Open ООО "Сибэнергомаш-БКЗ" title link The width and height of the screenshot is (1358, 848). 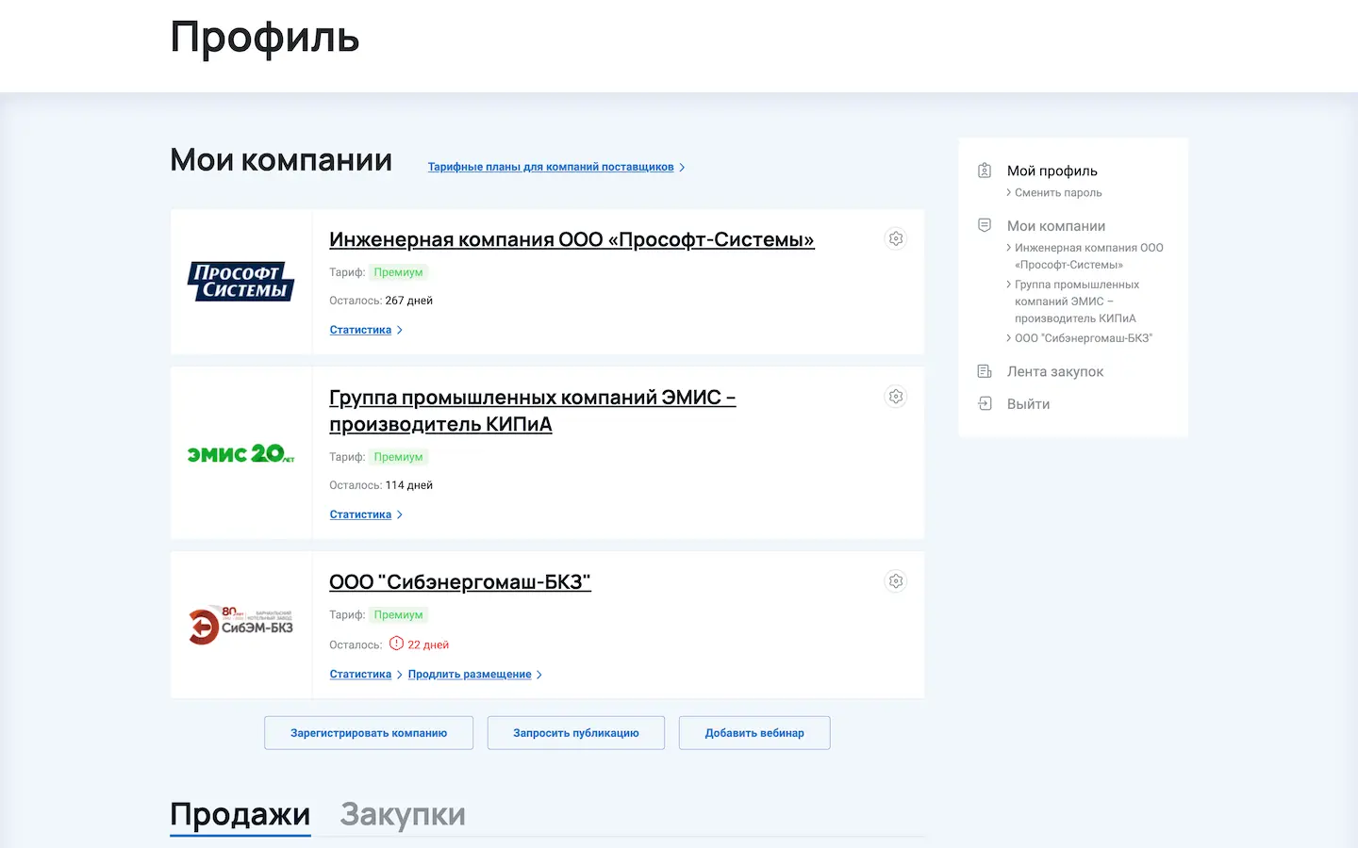pyautogui.click(x=460, y=582)
